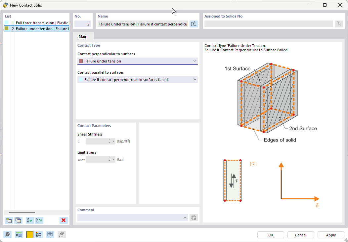Screen dimensions: 348x242
Task: Open the help assistant
Action: tap(7, 234)
